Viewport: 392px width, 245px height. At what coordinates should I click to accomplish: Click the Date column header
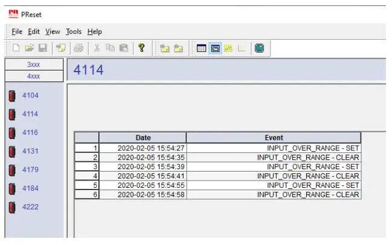[x=143, y=138]
